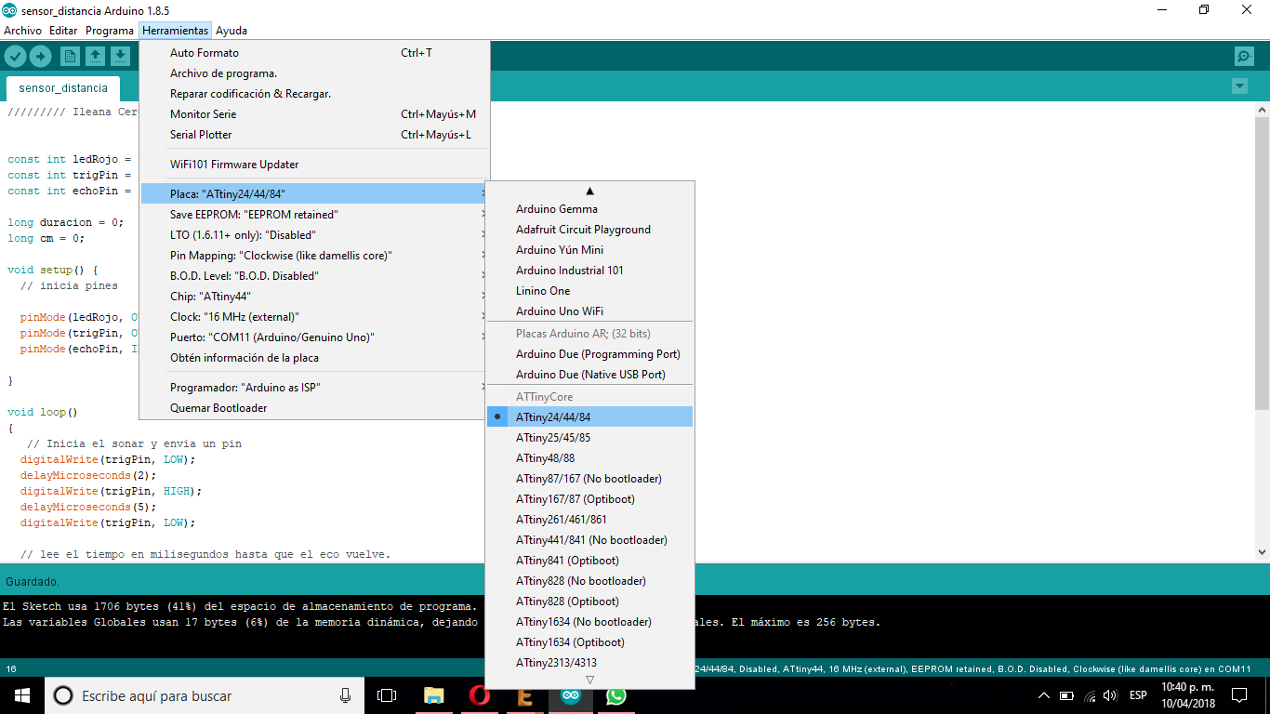
Task: Open WhatsApp from the taskbar
Action: (x=615, y=695)
